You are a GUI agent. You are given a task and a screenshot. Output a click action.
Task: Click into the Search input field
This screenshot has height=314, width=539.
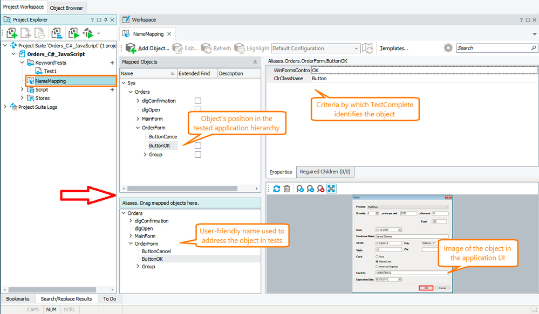pyautogui.click(x=491, y=48)
